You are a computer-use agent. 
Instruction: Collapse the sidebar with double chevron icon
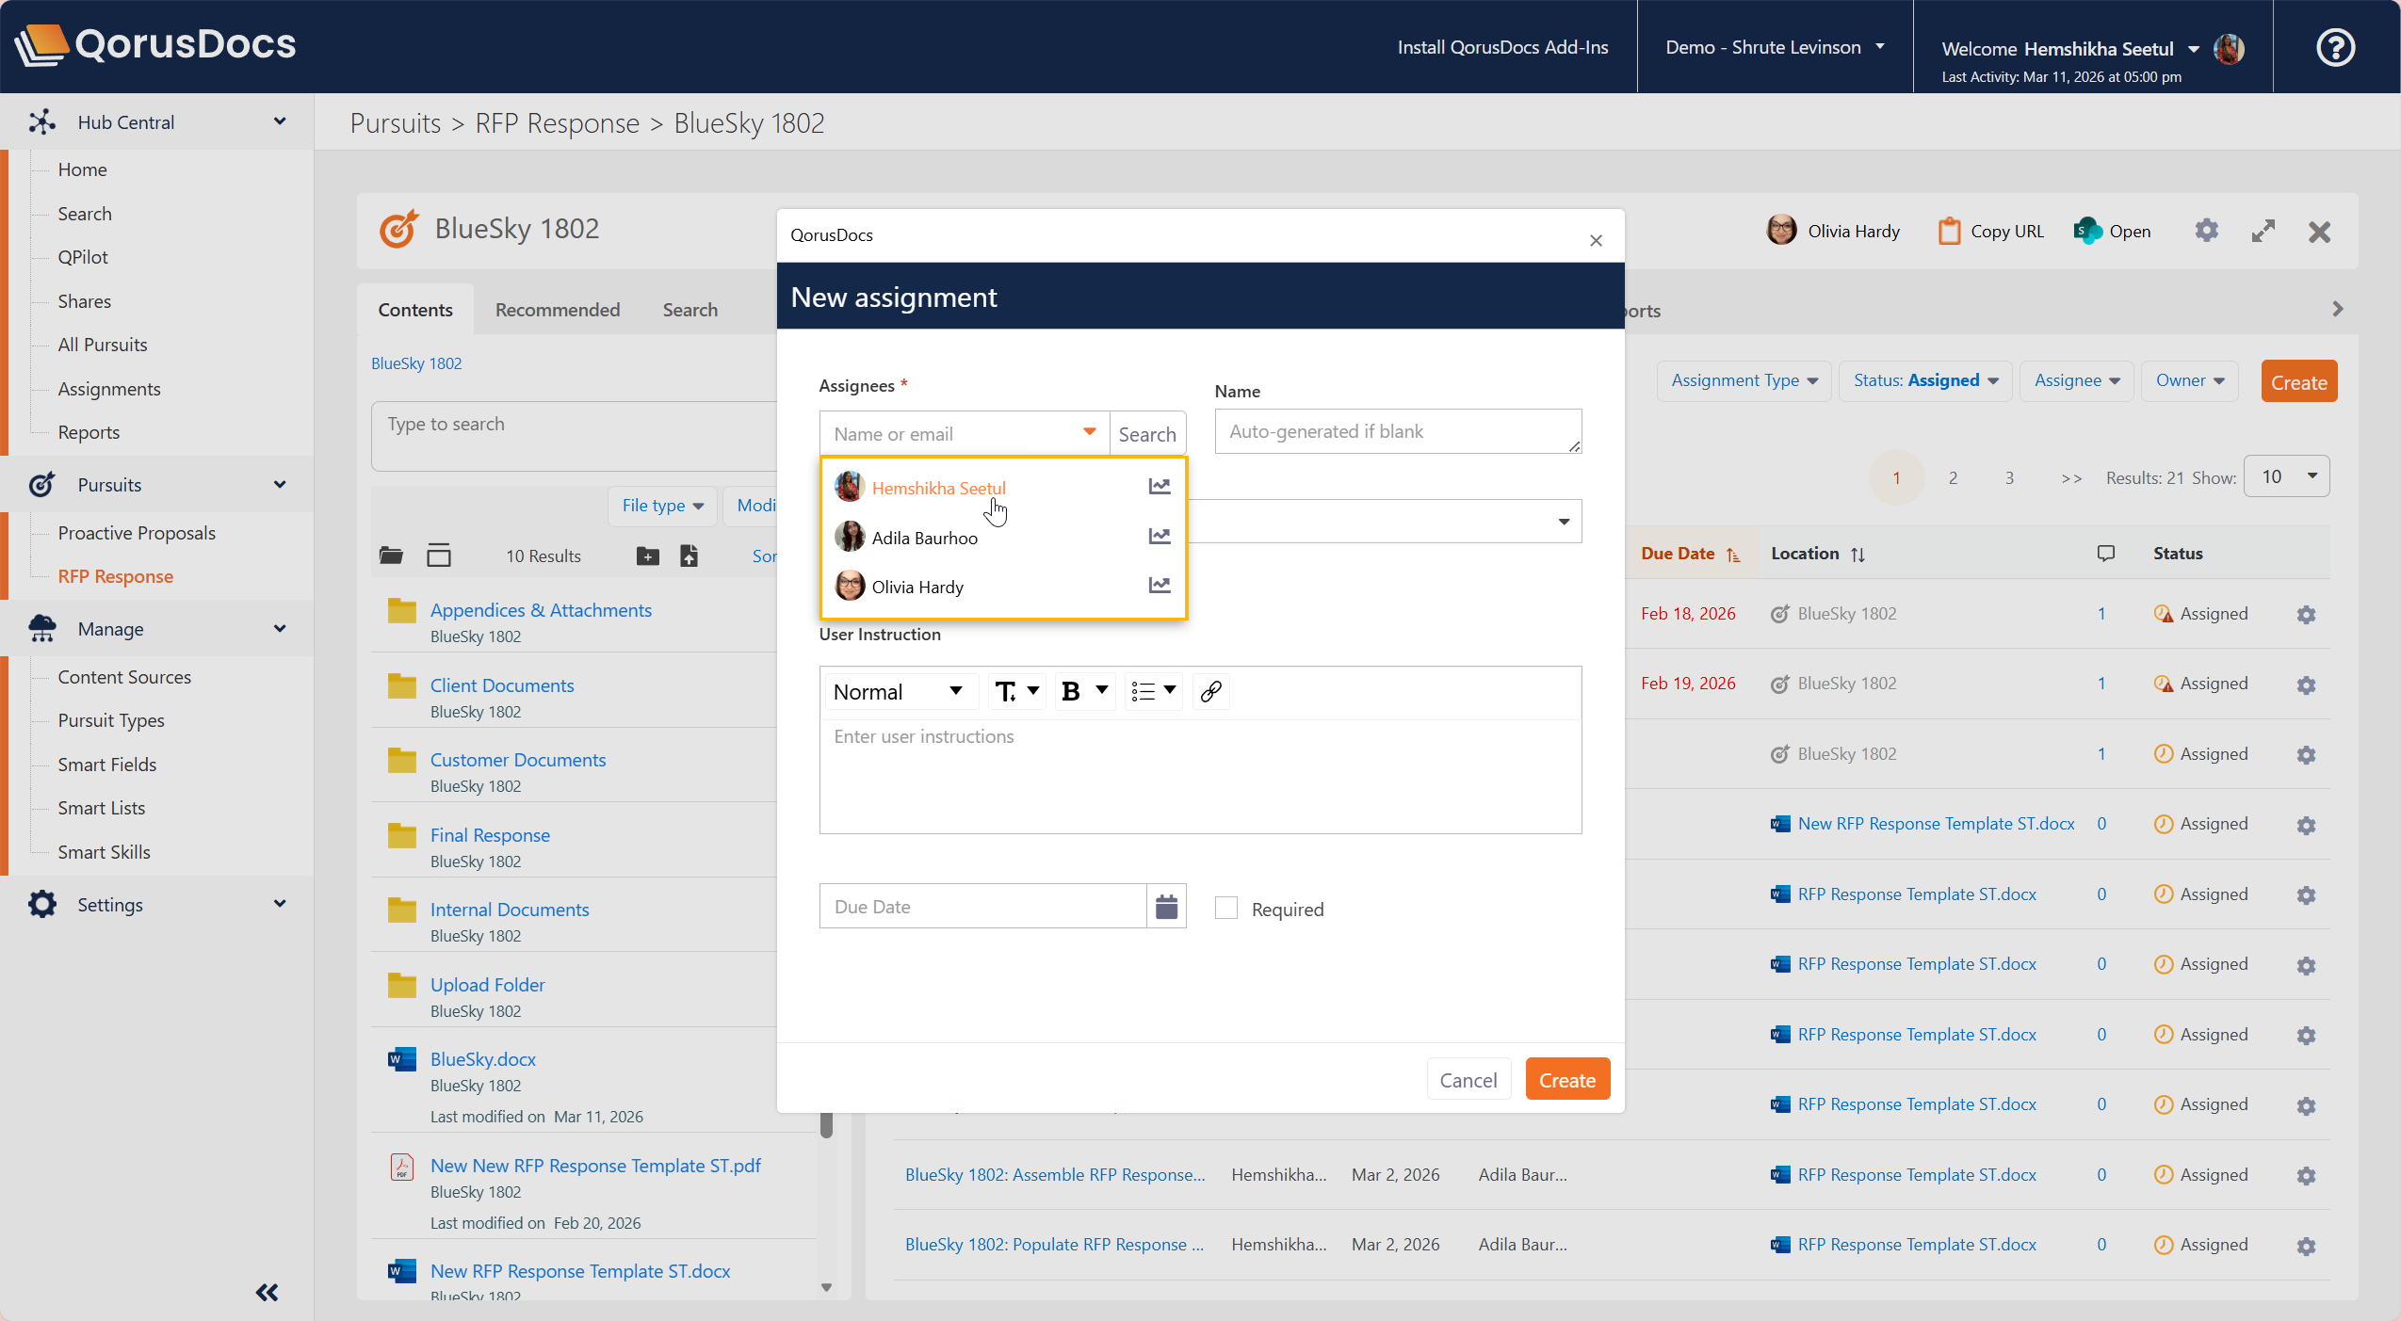(x=267, y=1293)
